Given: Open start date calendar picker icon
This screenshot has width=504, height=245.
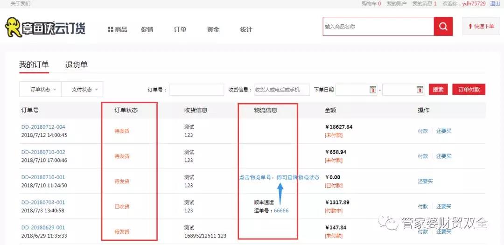Looking at the screenshot, I should coord(372,90).
